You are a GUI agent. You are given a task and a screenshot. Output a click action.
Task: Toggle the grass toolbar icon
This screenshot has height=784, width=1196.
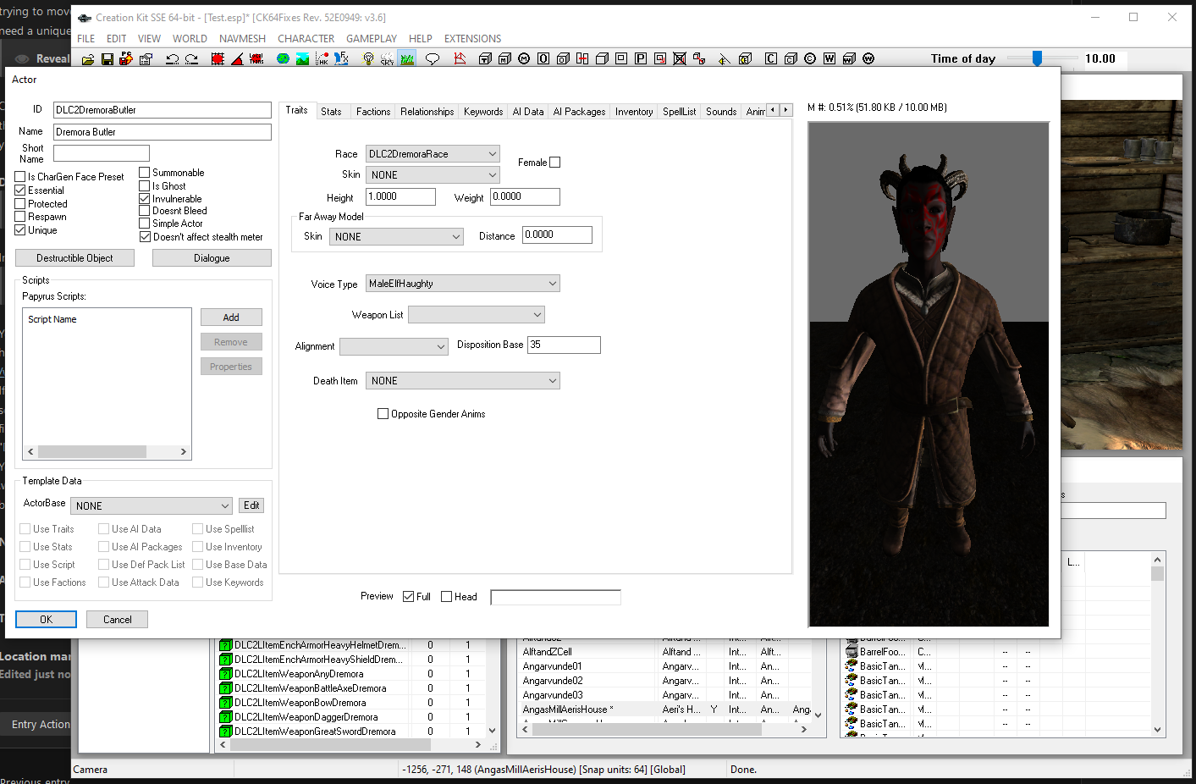(x=407, y=59)
